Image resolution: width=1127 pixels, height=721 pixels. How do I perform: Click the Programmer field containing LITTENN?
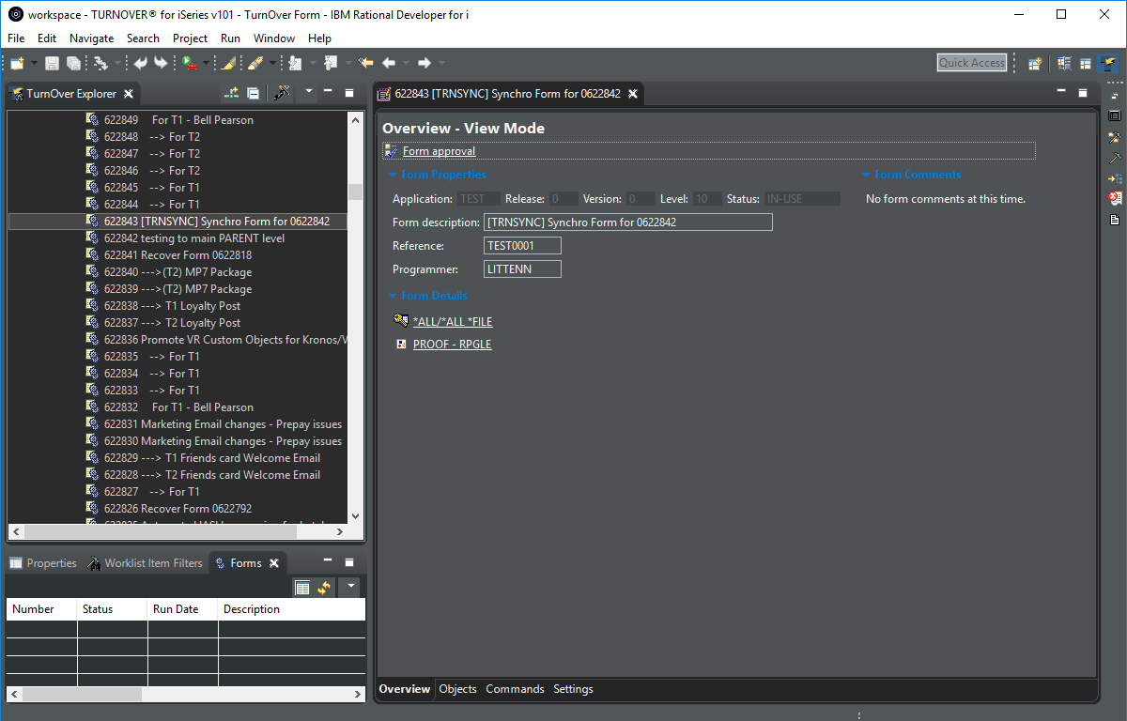[x=522, y=269]
